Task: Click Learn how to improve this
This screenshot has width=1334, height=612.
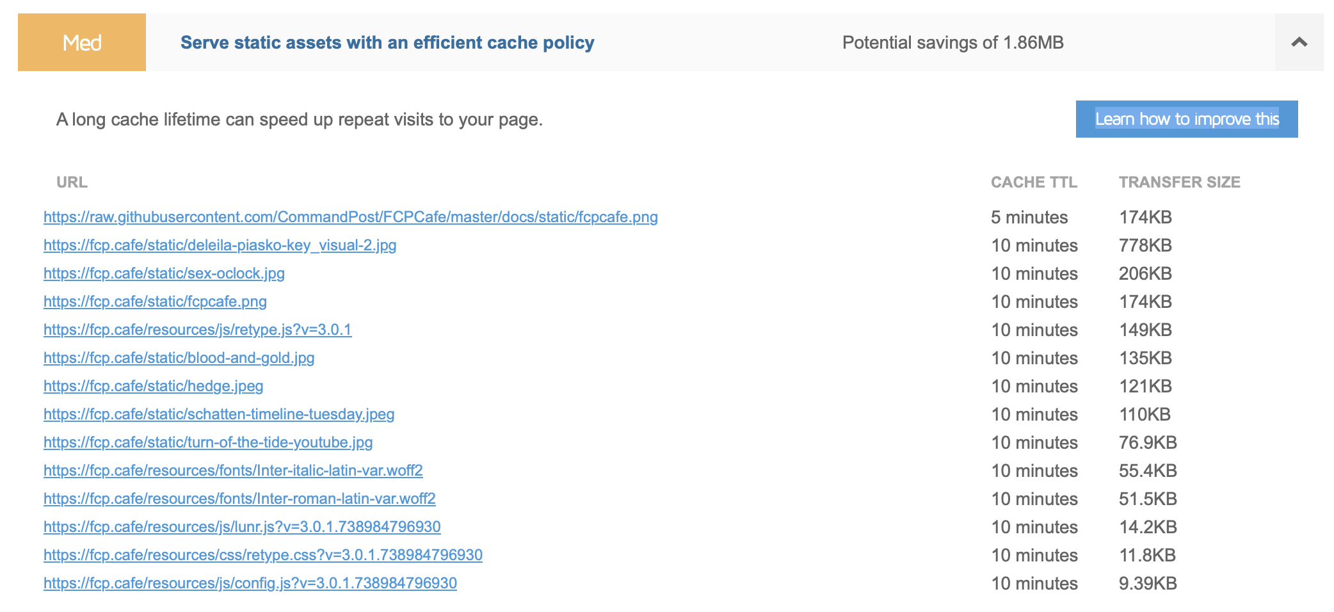Action: 1187,118
